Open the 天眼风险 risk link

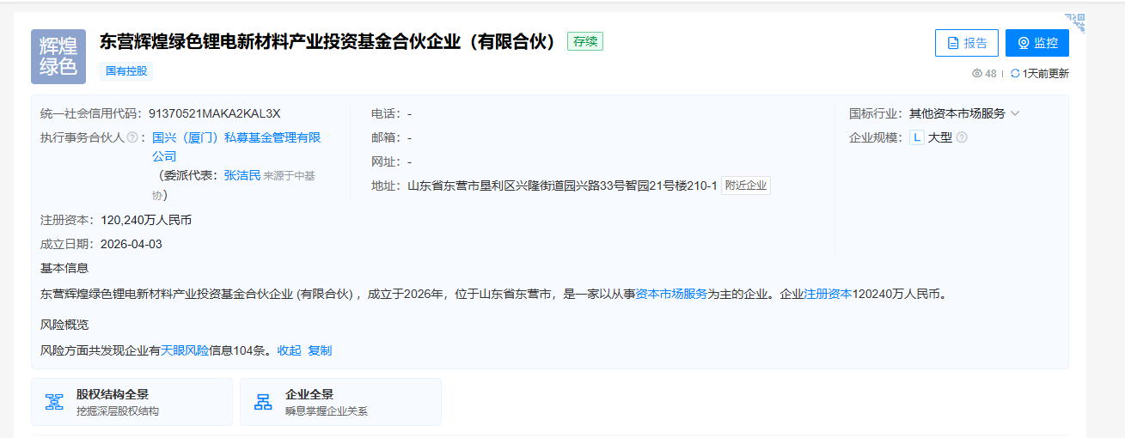[185, 350]
